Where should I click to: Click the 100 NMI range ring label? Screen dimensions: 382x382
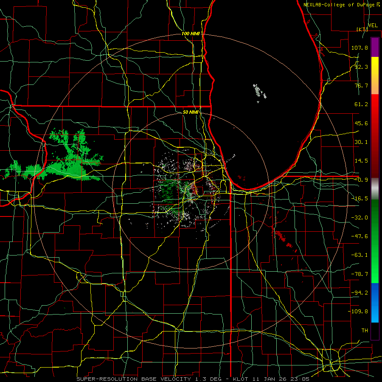(191, 34)
